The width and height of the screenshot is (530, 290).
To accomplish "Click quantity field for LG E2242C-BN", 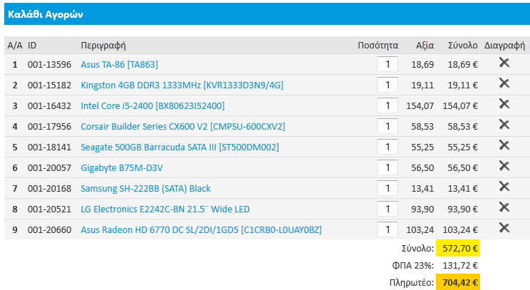I will [388, 209].
